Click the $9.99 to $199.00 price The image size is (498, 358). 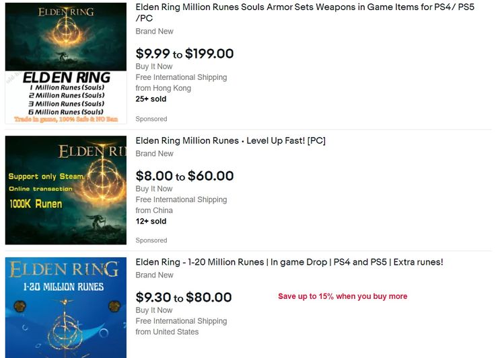tap(184, 54)
